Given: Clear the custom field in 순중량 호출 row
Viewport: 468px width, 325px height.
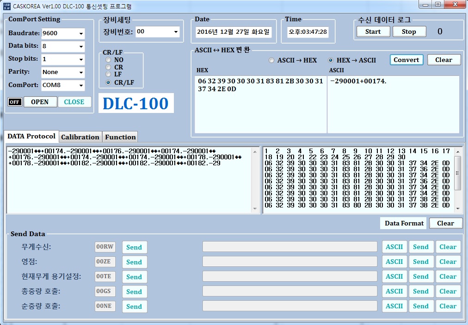Looking at the screenshot, I should click(x=448, y=306).
